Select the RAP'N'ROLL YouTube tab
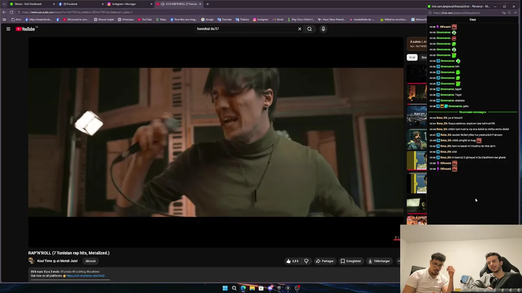Viewport: 522px width, 293px height. 179,4
